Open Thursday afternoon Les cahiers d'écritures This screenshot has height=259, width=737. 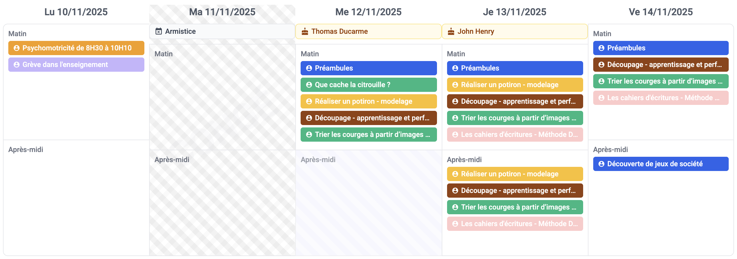pyautogui.click(x=515, y=224)
